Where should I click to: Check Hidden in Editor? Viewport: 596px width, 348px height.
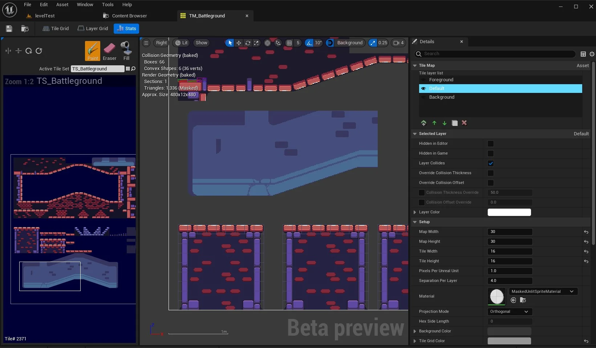[x=491, y=144]
